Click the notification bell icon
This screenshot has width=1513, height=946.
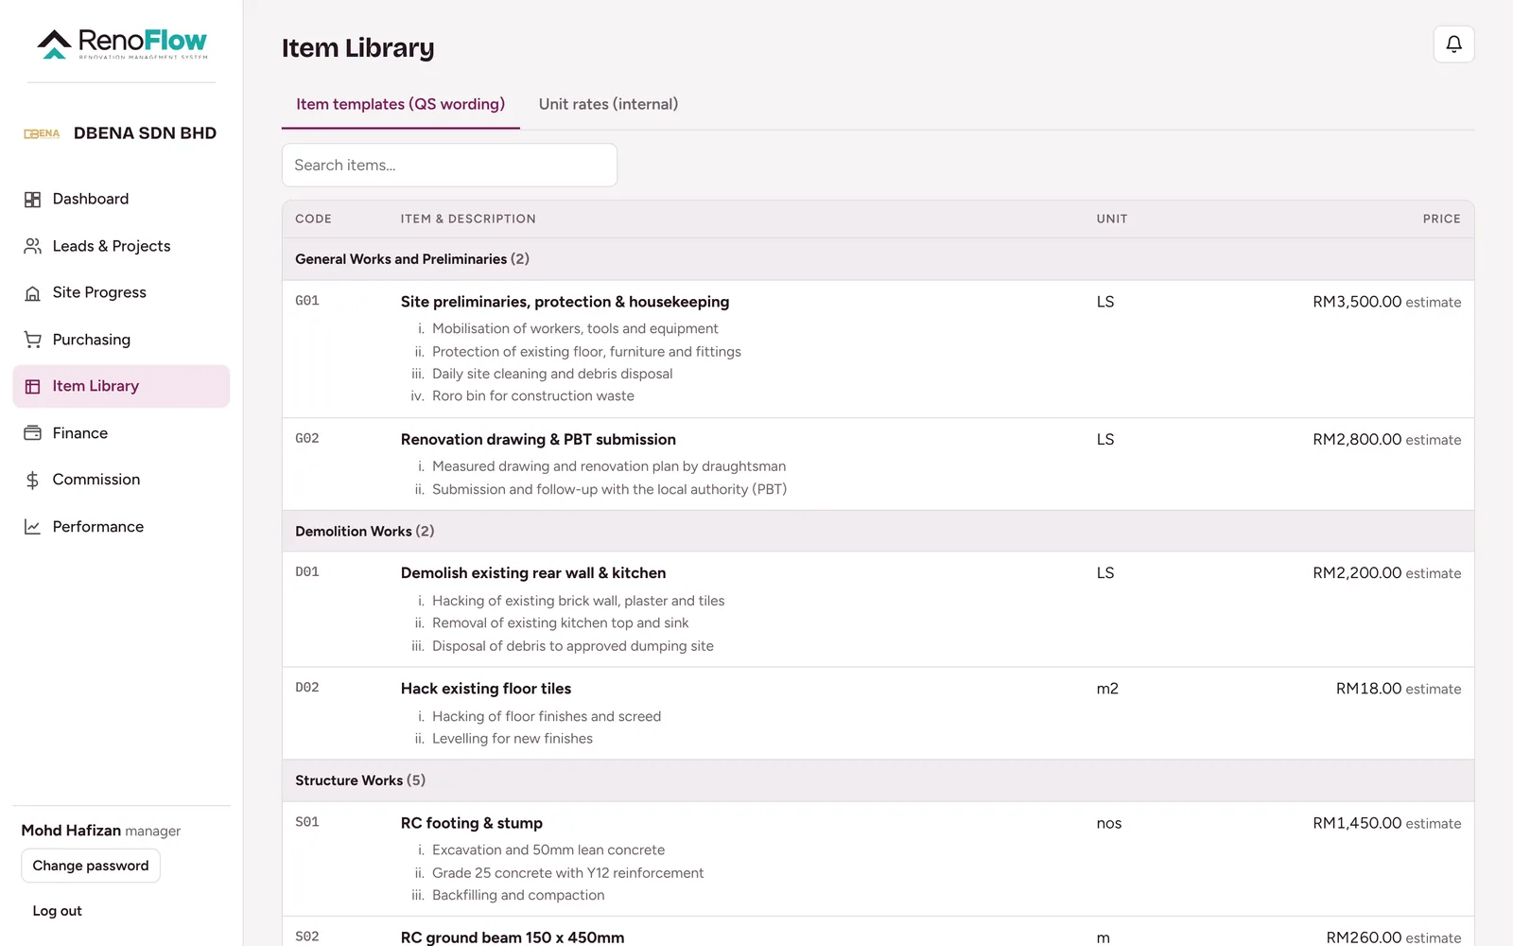[x=1453, y=44]
